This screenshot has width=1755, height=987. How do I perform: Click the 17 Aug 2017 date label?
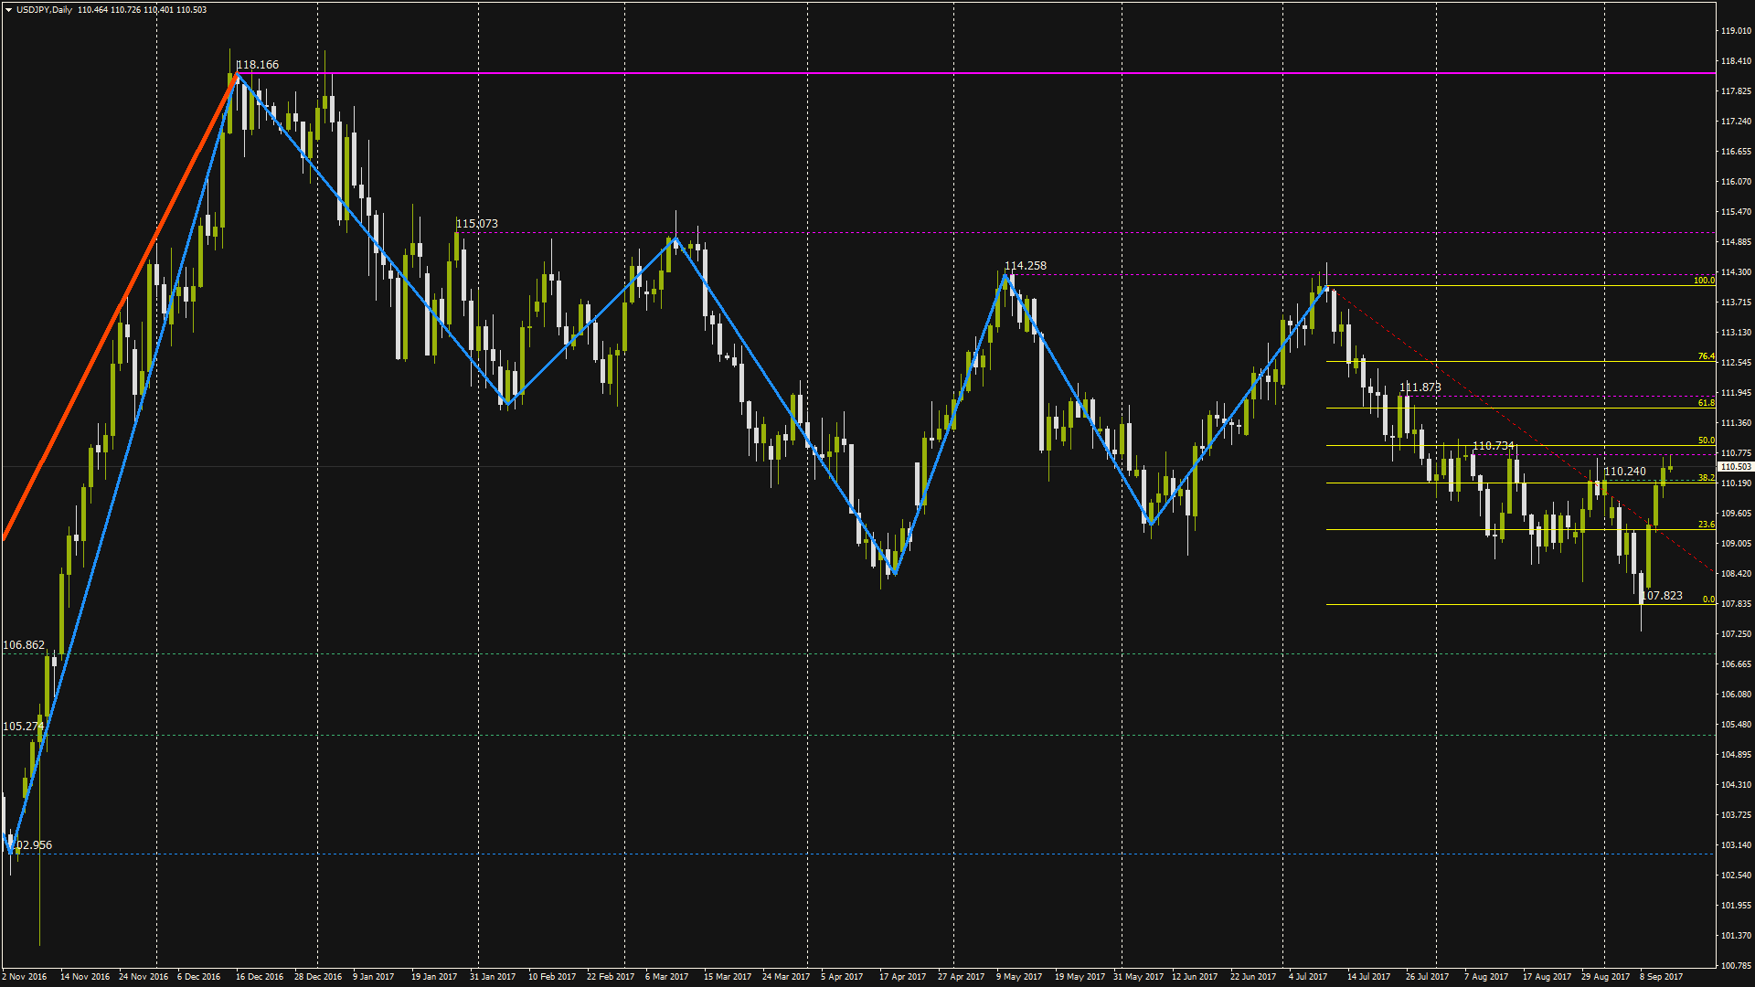(x=1547, y=977)
